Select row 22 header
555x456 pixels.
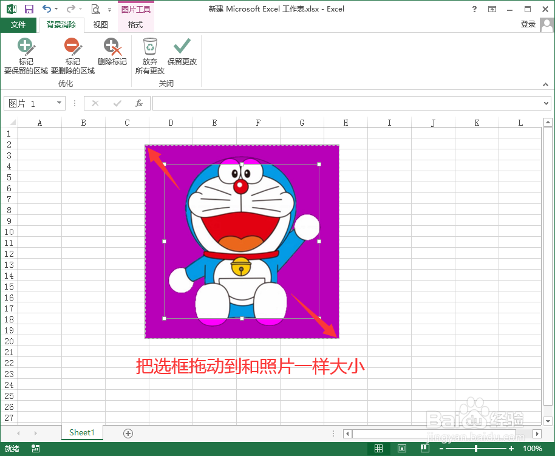click(x=9, y=363)
